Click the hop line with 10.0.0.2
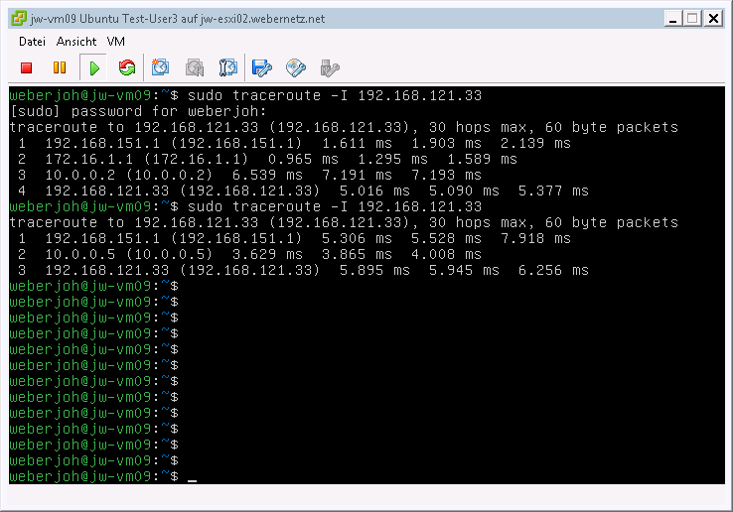Image resolution: width=733 pixels, height=512 pixels. point(249,175)
